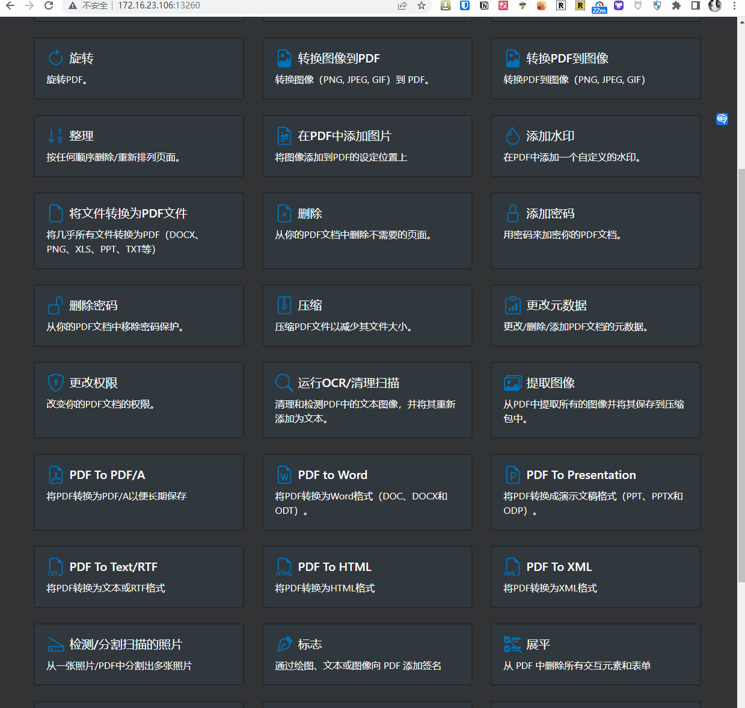Click the scanner icon for 检测/分割扫描的照片

[x=55, y=644]
